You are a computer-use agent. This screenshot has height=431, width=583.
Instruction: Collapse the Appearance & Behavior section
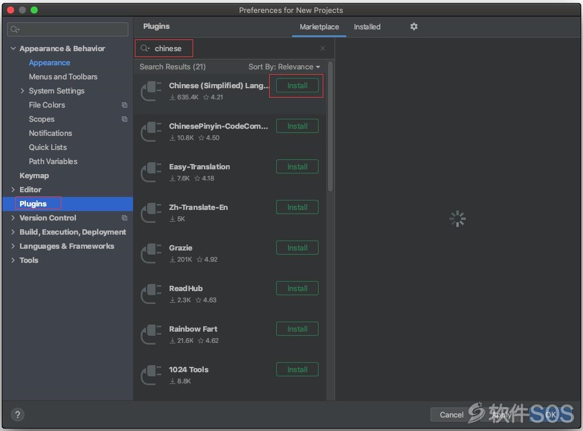(13, 49)
